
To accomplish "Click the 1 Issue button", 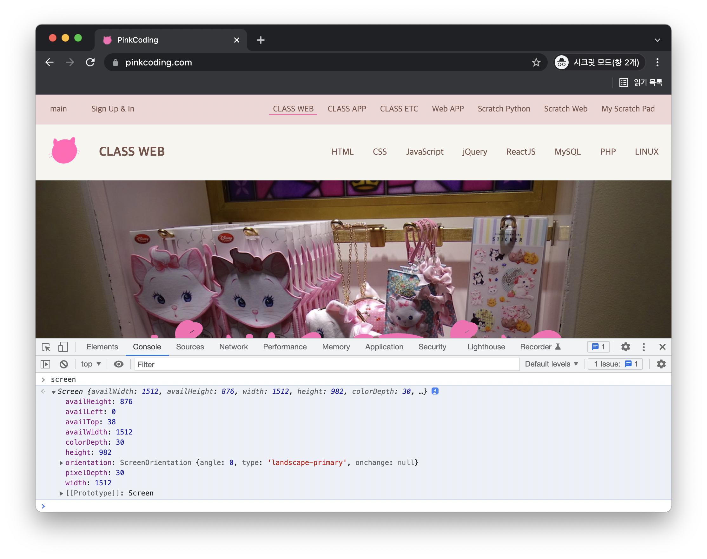I will pos(615,364).
